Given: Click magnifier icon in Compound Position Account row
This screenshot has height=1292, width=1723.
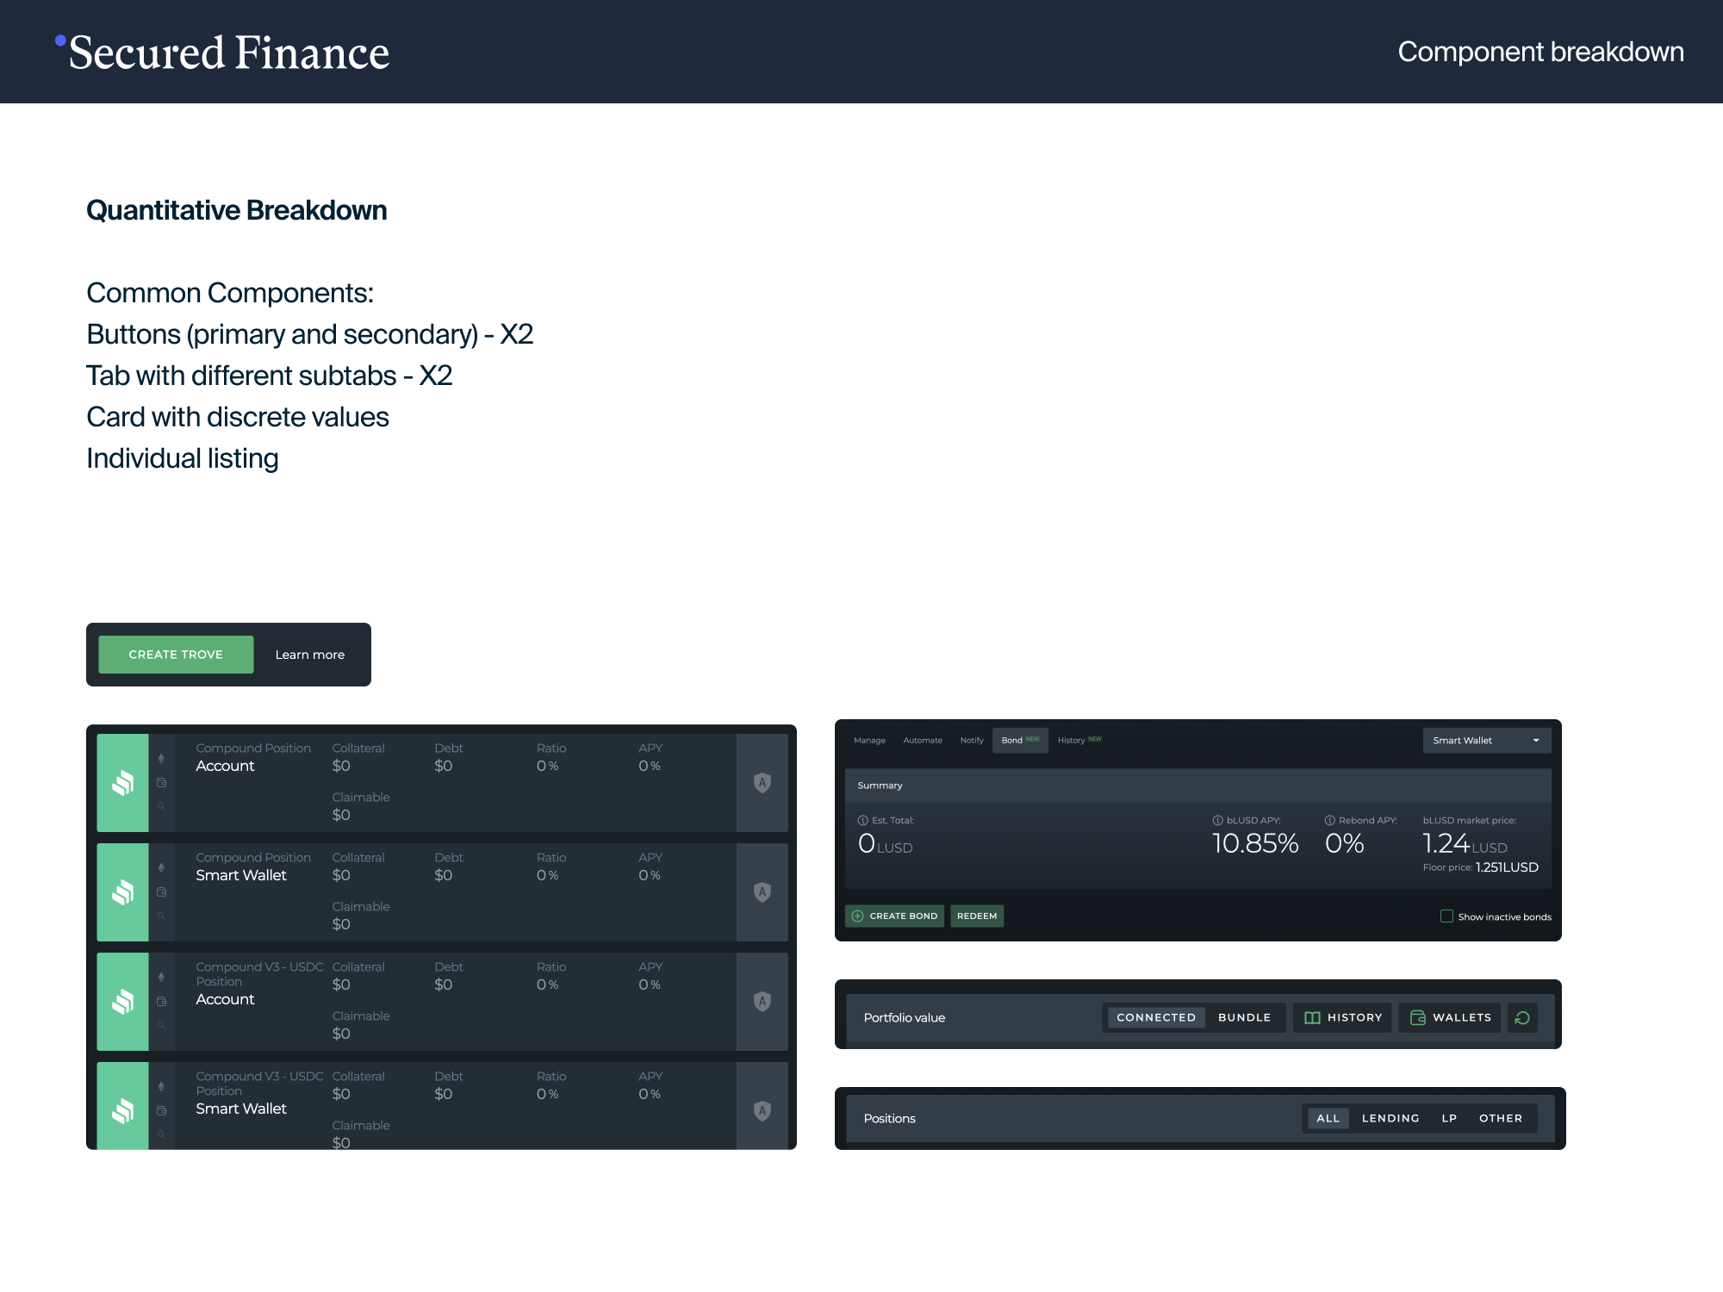Looking at the screenshot, I should pyautogui.click(x=161, y=807).
